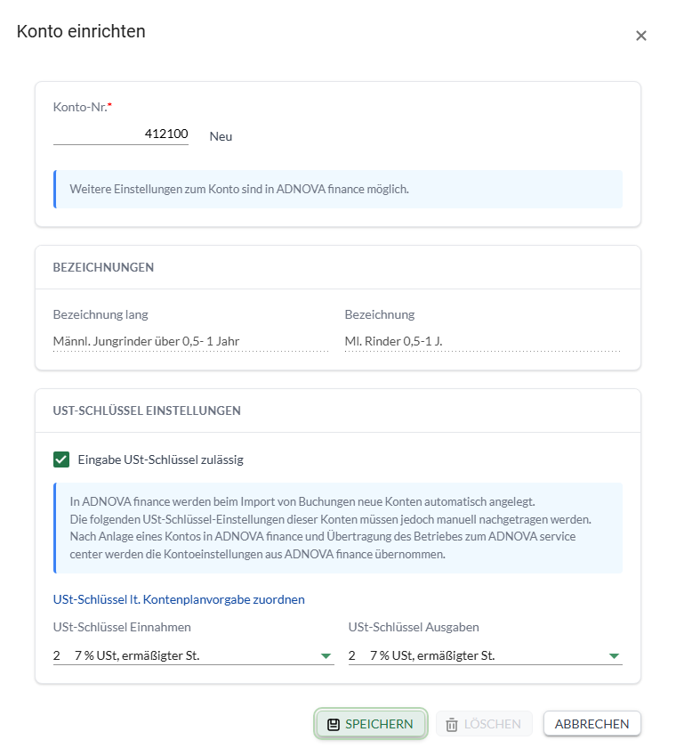Expand the USt-Schlüssel Einnahmen dropdown arrow

point(325,656)
